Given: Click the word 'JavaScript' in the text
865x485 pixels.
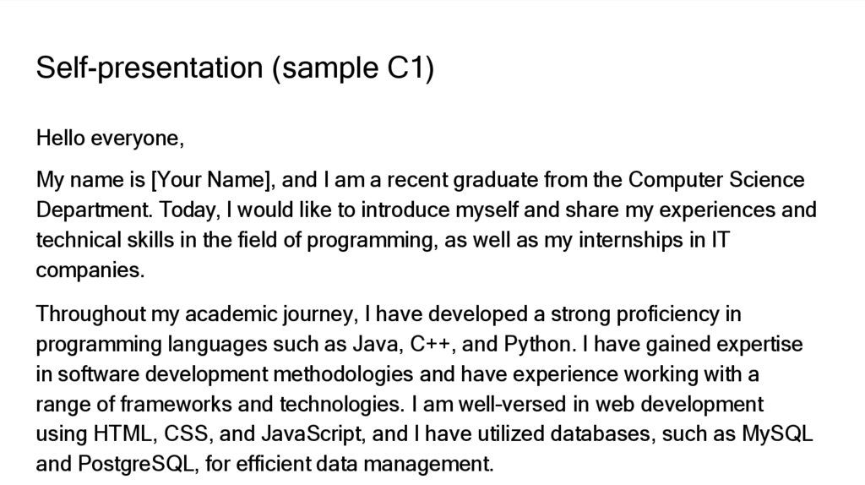Looking at the screenshot, I should [311, 434].
